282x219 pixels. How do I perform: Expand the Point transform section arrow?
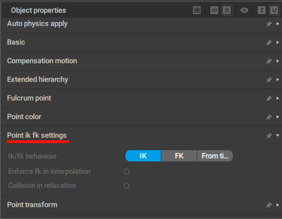pos(277,205)
